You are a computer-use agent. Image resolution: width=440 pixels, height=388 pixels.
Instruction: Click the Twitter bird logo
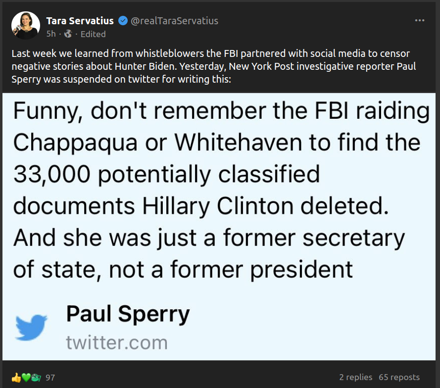[31, 327]
